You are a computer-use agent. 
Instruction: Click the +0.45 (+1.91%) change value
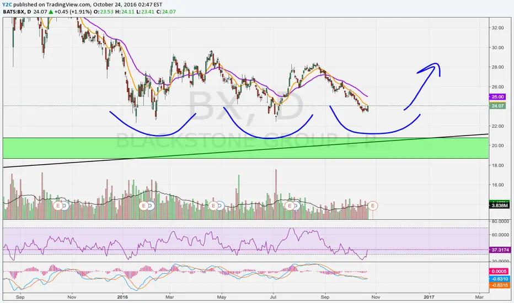coord(73,12)
